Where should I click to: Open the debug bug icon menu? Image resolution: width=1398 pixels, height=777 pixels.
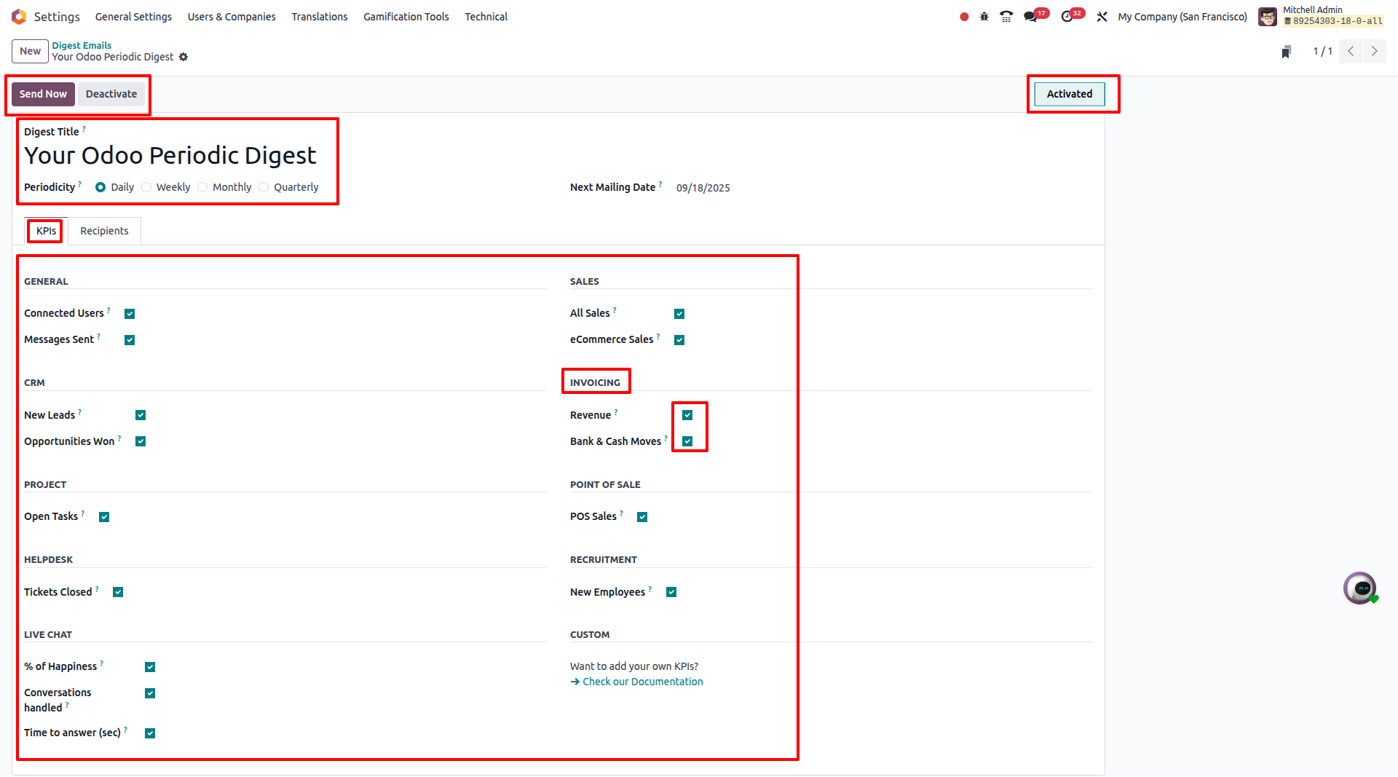(x=984, y=17)
